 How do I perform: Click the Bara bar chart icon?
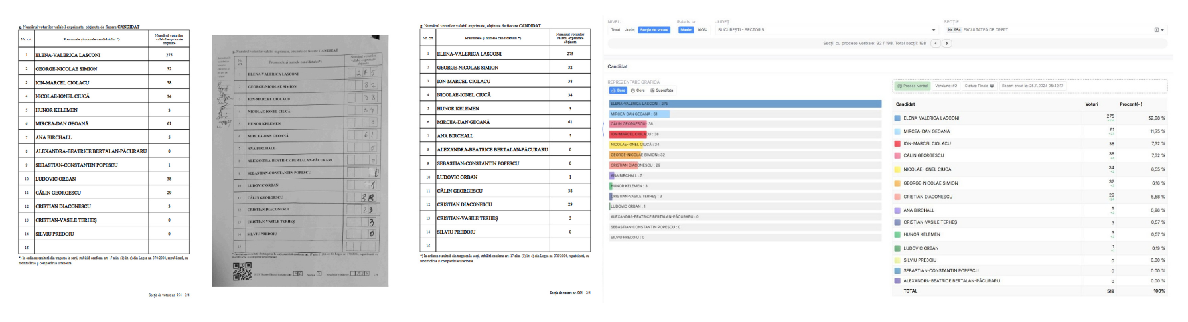click(x=613, y=90)
